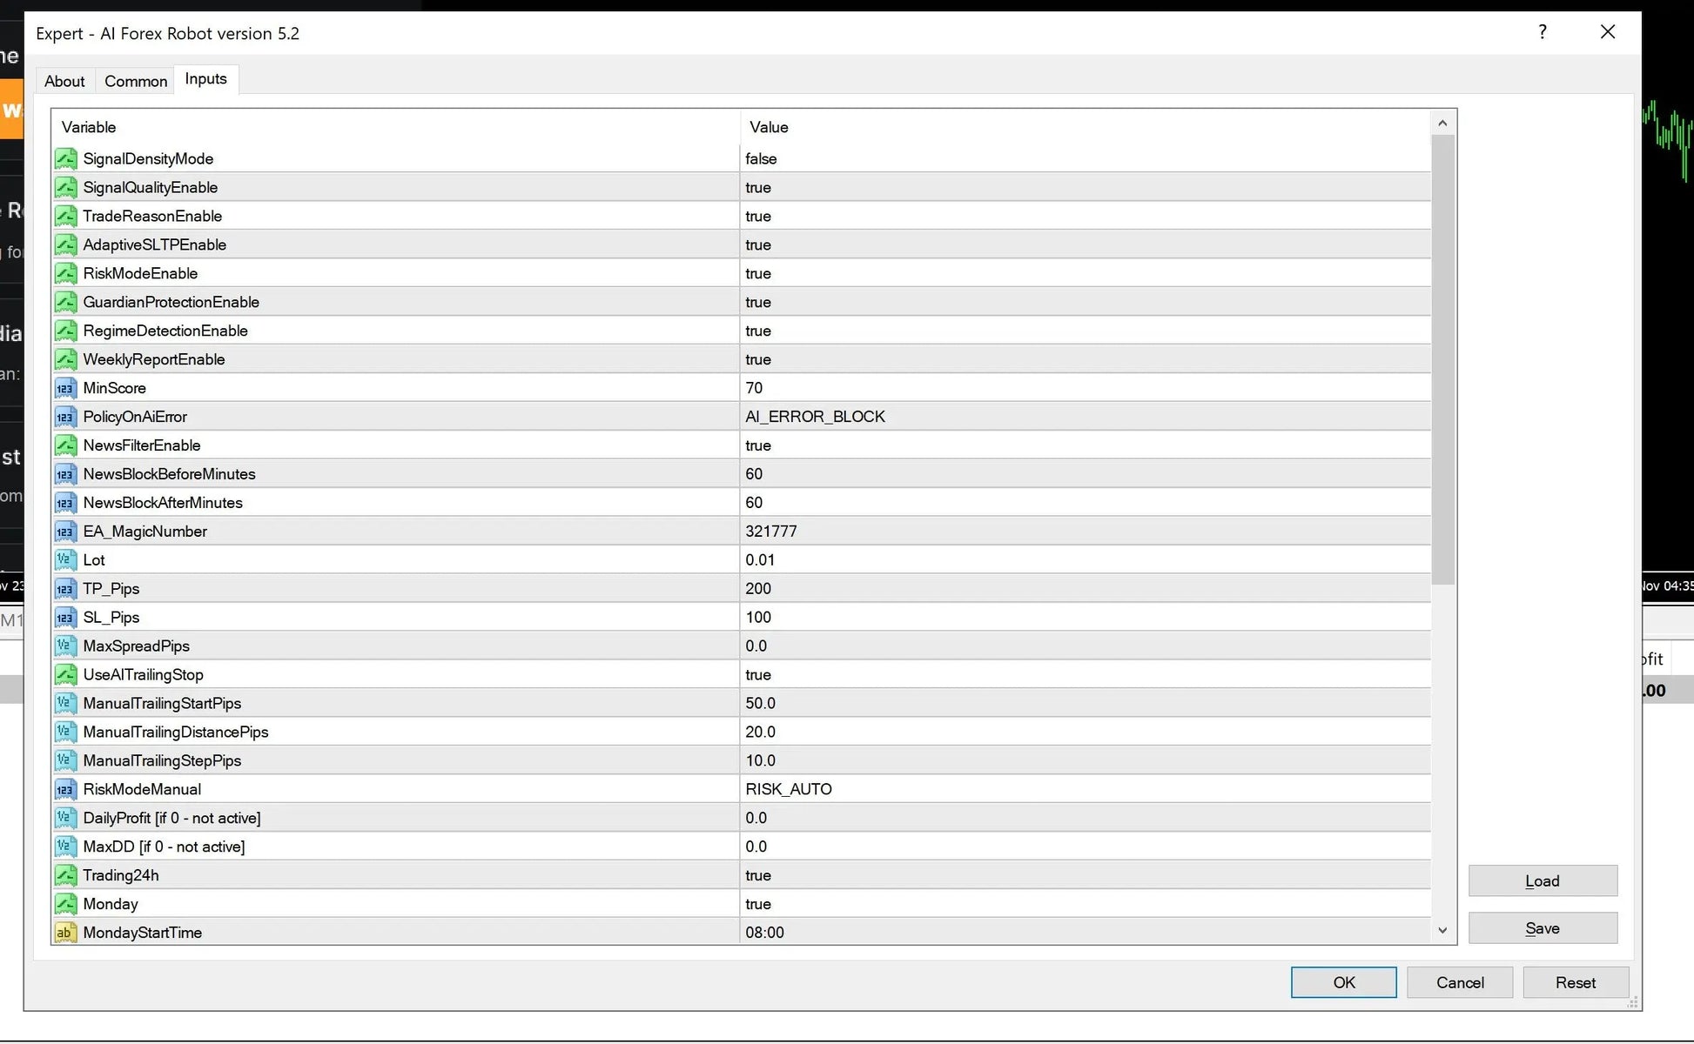Click the icon next to TradeReasonEnable
Viewport: 1694px width, 1044px height.
point(65,216)
